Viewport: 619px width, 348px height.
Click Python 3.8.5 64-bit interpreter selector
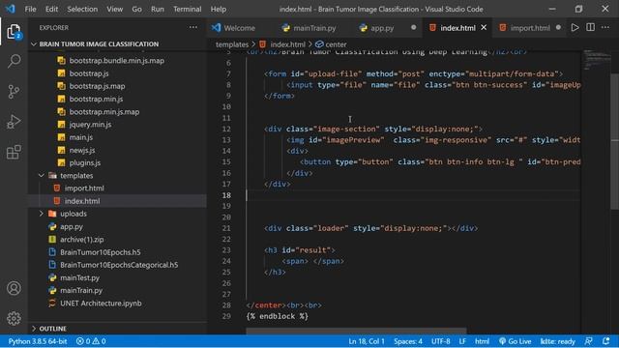38,341
